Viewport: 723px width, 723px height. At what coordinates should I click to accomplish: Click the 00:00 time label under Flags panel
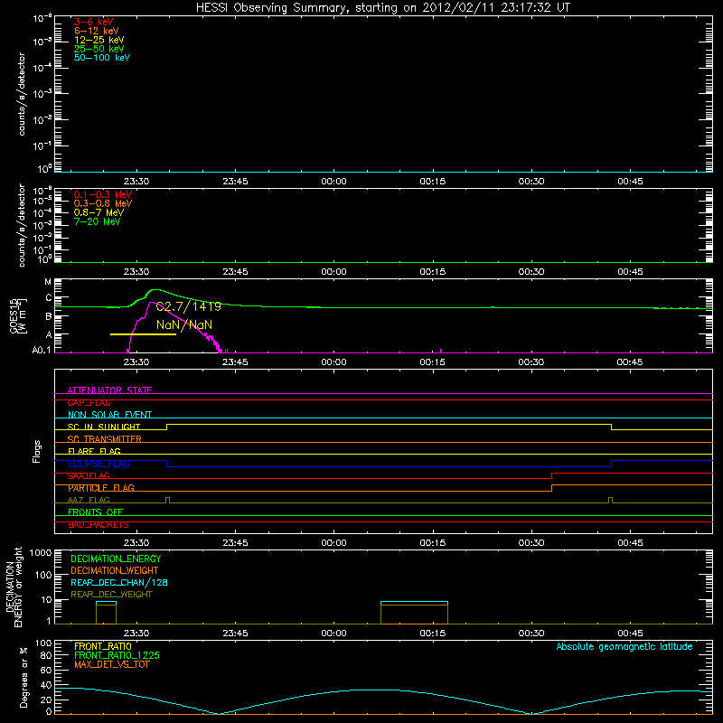[x=333, y=543]
